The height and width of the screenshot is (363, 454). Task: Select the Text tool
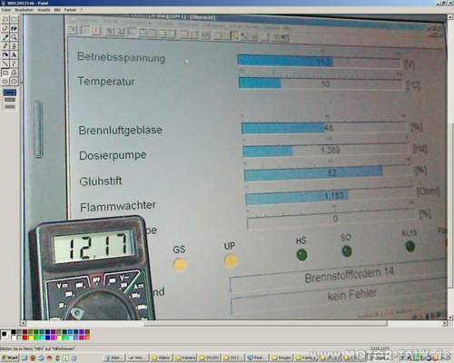pos(15,54)
